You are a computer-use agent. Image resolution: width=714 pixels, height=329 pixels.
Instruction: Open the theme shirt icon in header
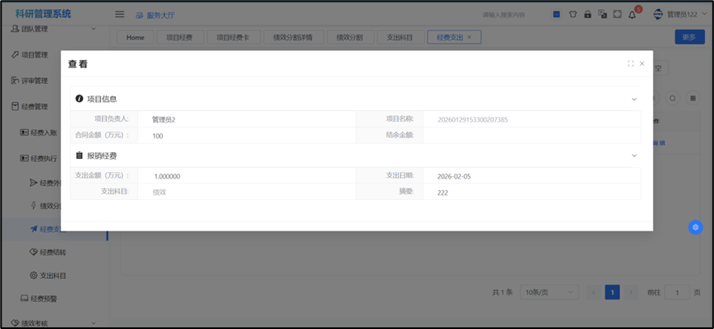point(572,14)
